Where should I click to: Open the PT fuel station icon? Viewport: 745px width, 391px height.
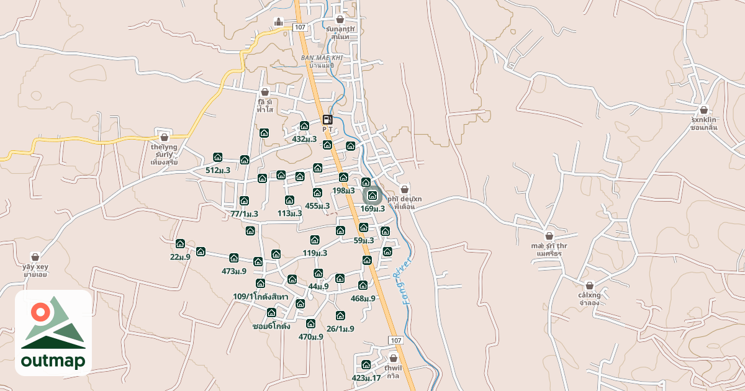(x=327, y=119)
